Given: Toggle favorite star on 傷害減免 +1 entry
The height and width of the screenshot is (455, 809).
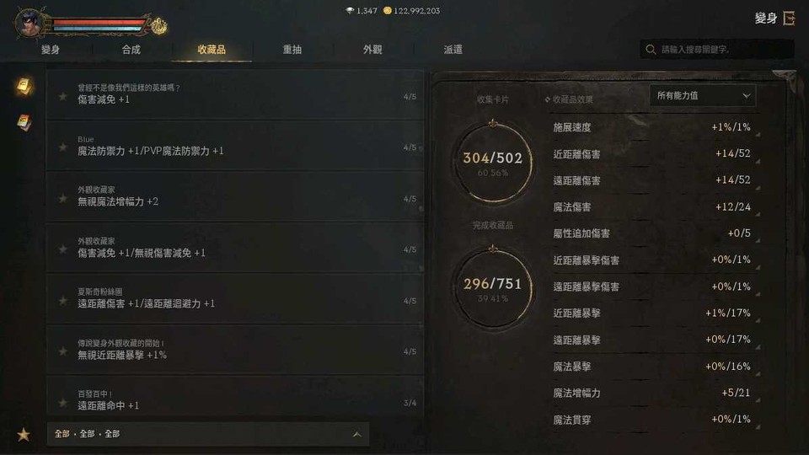Looking at the screenshot, I should coord(63,96).
